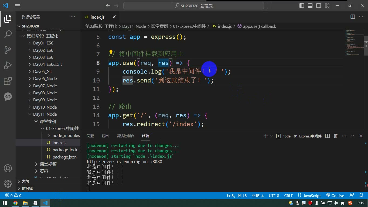The height and width of the screenshot is (207, 368).
Task: Expand the 大纲 outline section
Action: coord(25,181)
